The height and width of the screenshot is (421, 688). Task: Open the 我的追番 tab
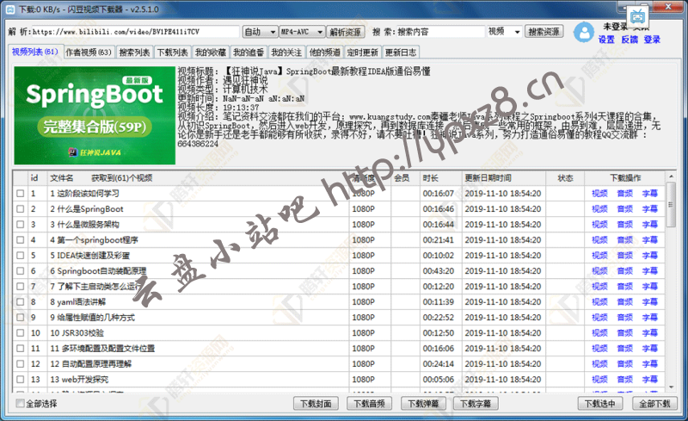[249, 53]
